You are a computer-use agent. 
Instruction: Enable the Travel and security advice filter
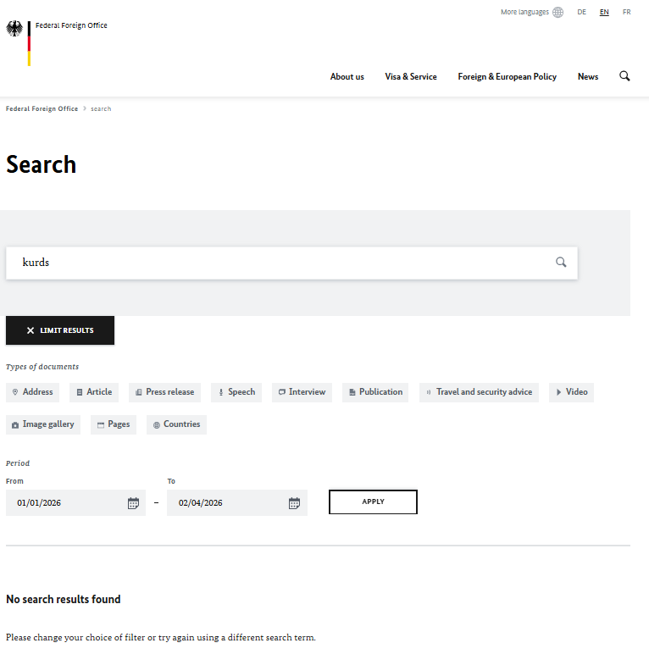point(479,392)
